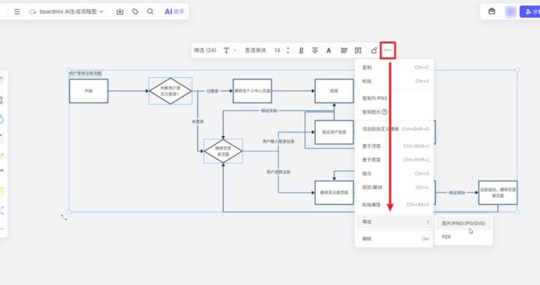
Task: Click the toolbox icon at top right
Action: coord(492,12)
